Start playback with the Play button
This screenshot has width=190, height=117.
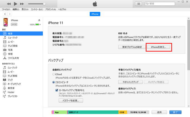[x=15, y=4]
